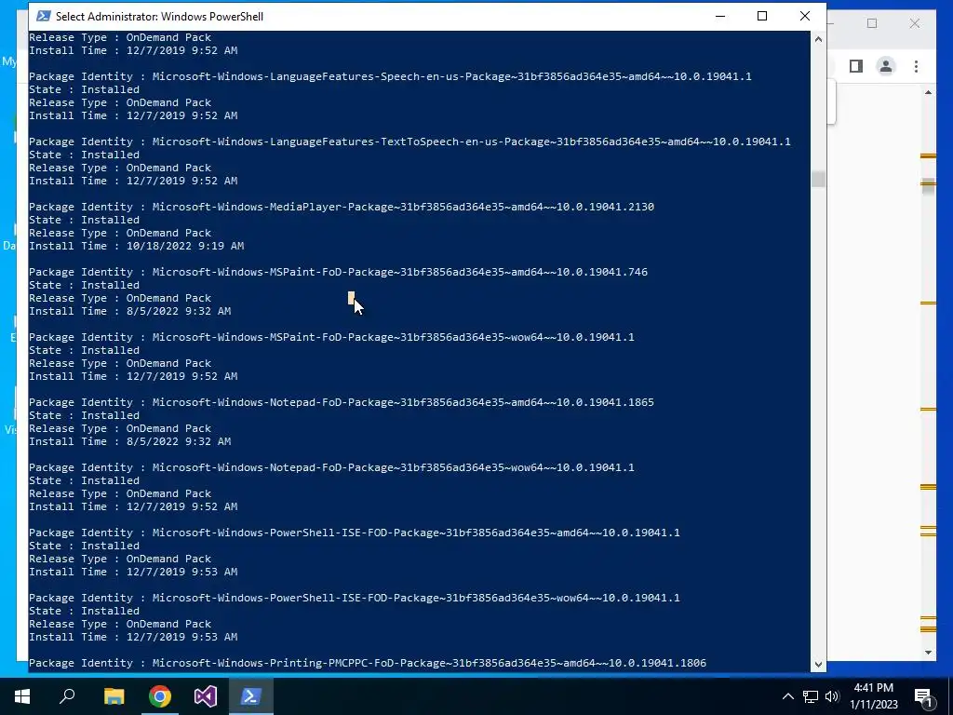
Task: Click Chrome page scrollbar down arrow
Action: click(928, 653)
